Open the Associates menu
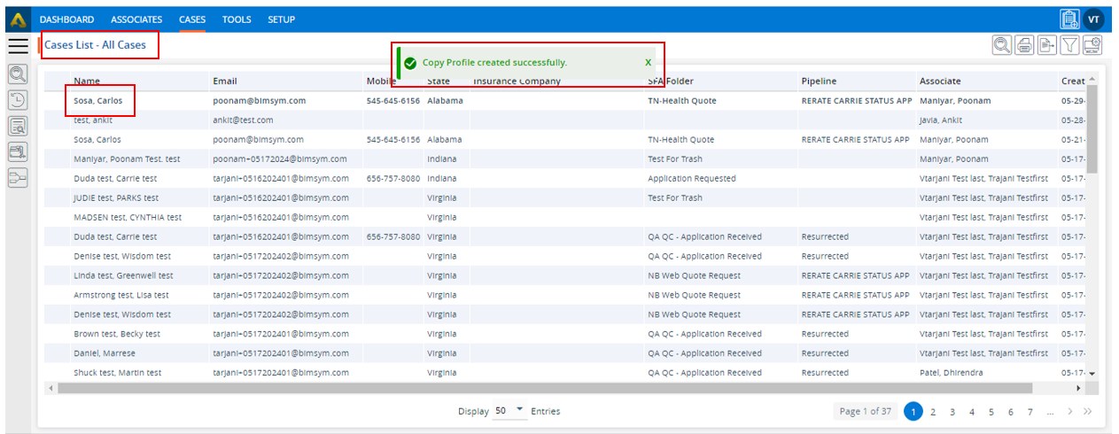 pyautogui.click(x=136, y=19)
